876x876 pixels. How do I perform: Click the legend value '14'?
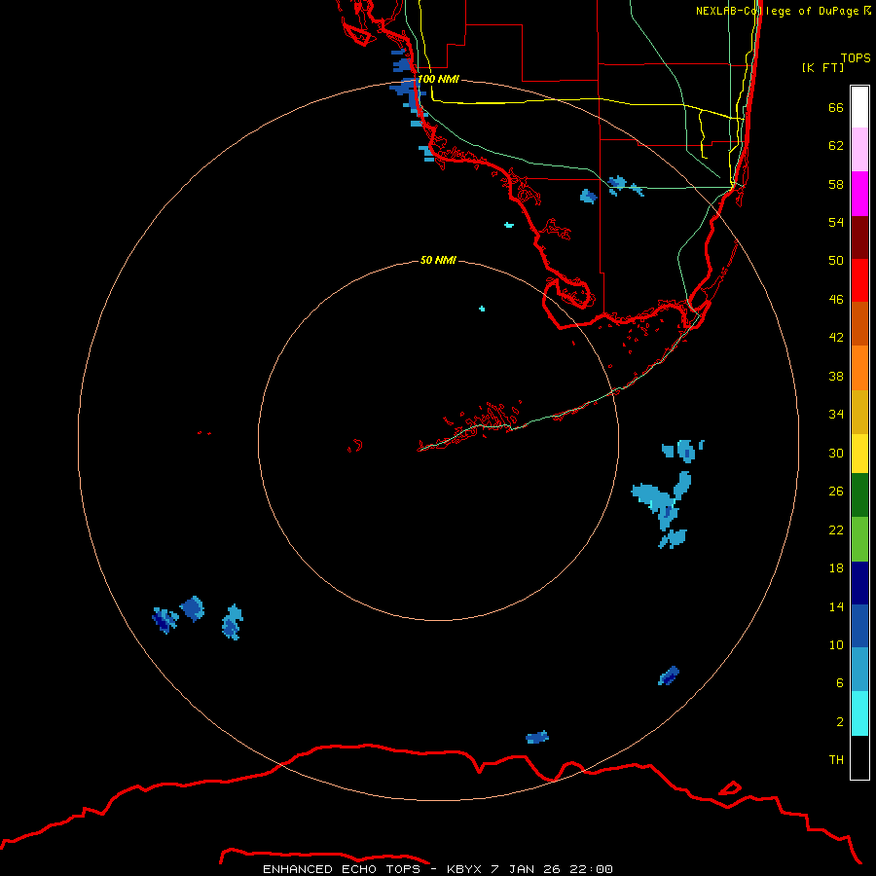coord(836,606)
